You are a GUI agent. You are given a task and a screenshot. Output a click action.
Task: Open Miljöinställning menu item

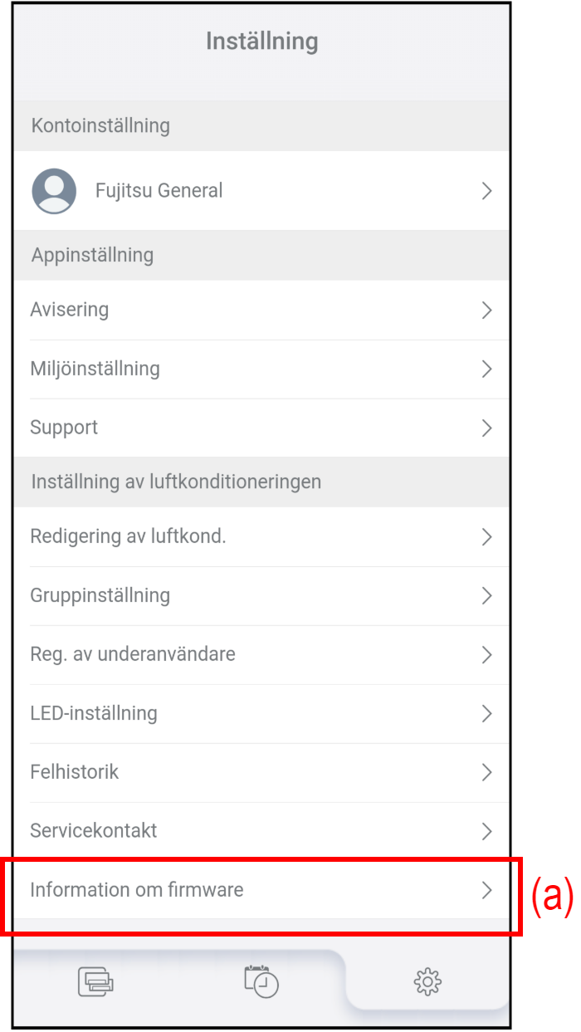pyautogui.click(x=95, y=369)
